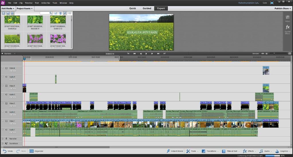Click the Render button
This screenshot has height=157, width=293.
(255, 53)
